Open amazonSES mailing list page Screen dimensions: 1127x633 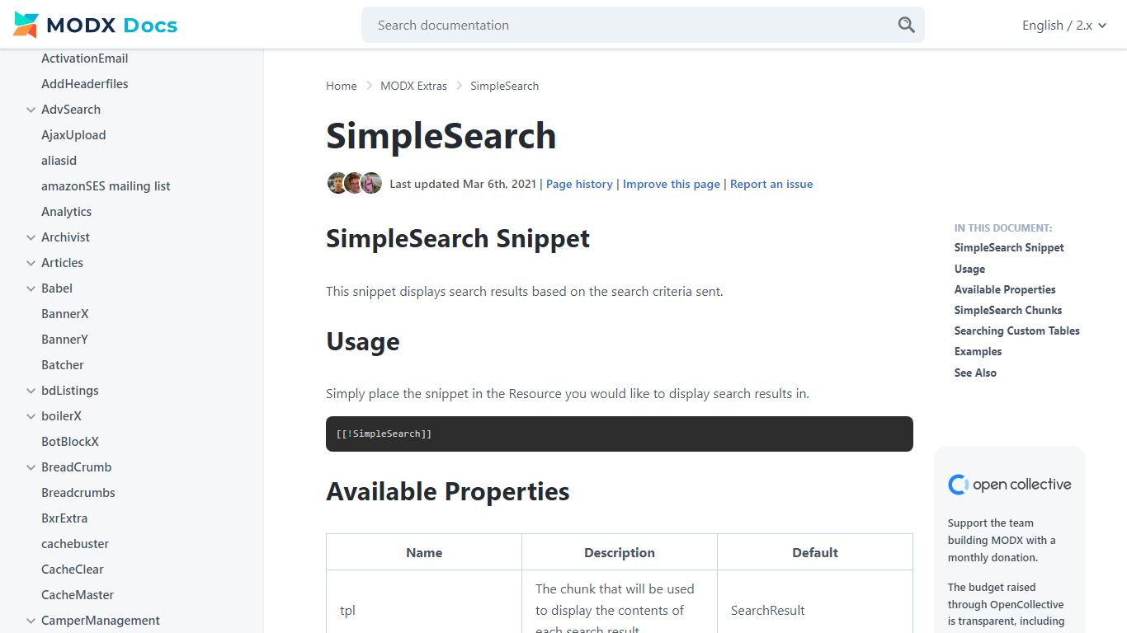[x=106, y=186]
